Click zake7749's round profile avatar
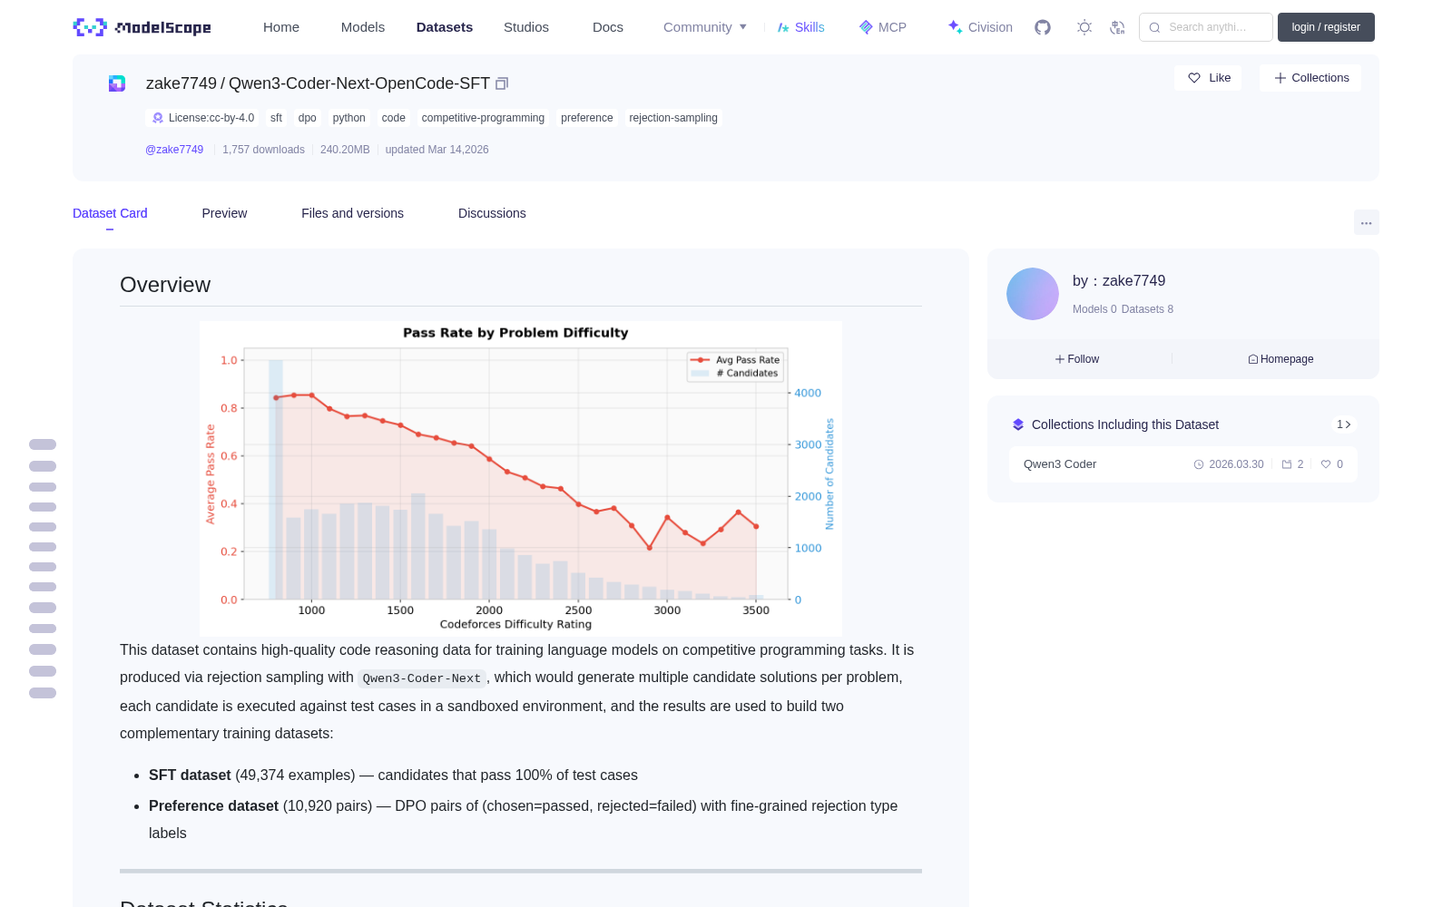This screenshot has height=907, width=1452. point(1033,294)
